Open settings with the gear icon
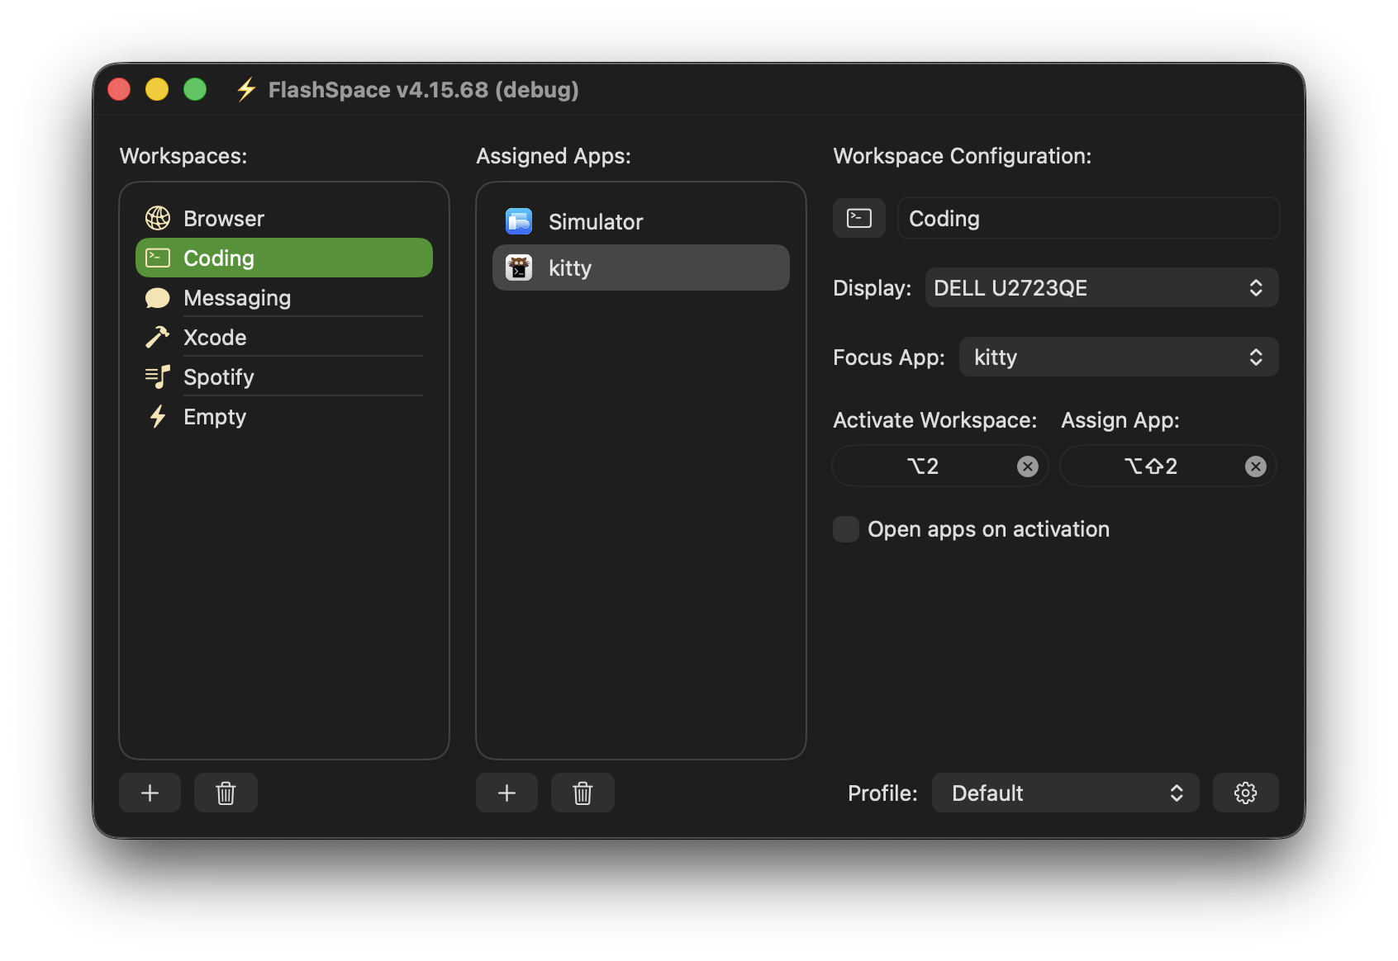The image size is (1398, 961). [x=1246, y=793]
